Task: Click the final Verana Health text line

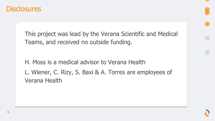Action: pos(43,80)
